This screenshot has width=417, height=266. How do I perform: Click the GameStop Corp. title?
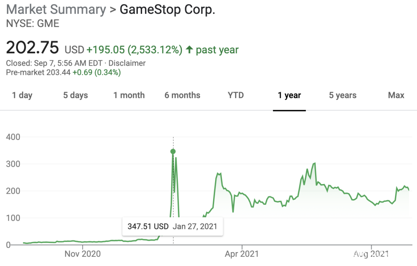167,10
